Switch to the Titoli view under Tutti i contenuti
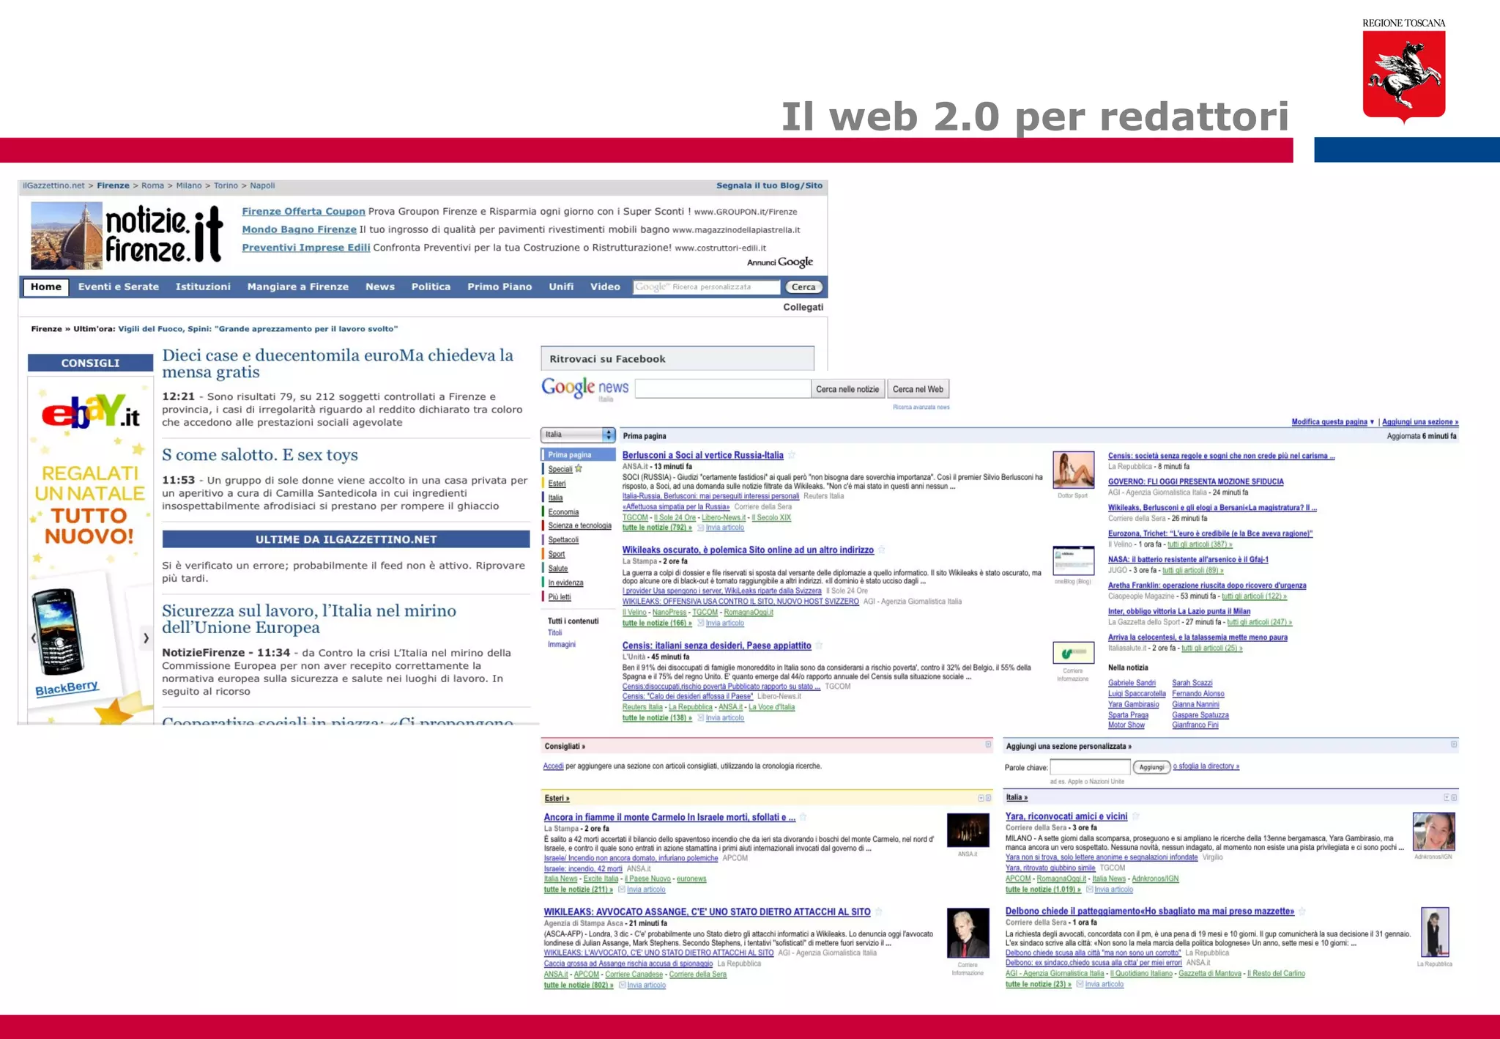 tap(555, 633)
